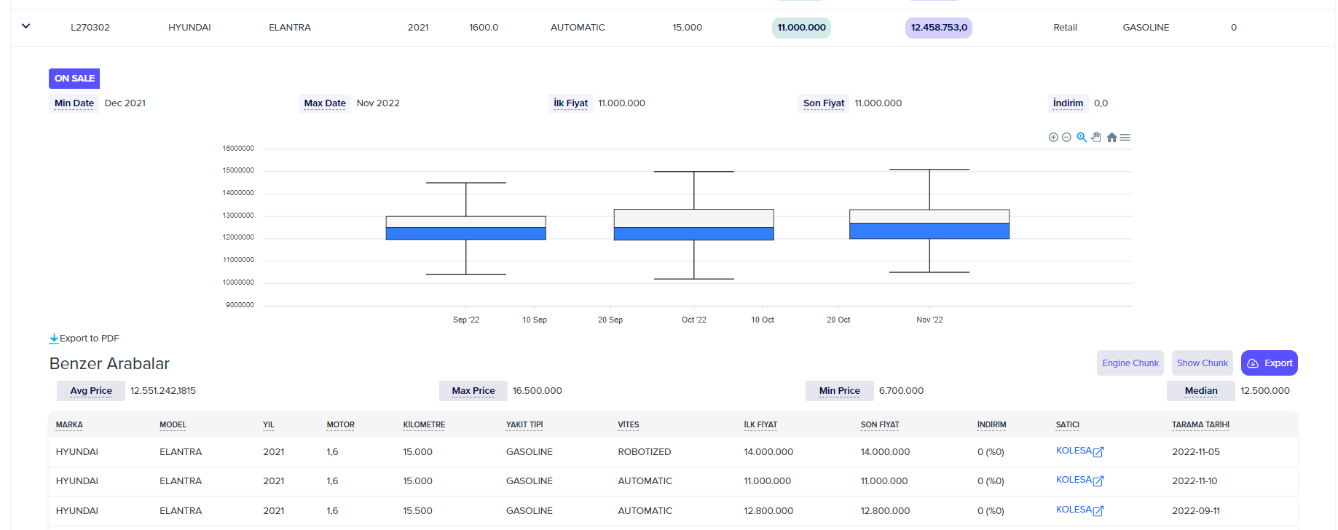Sort by SATICI column header
1338x530 pixels.
pyautogui.click(x=1067, y=424)
